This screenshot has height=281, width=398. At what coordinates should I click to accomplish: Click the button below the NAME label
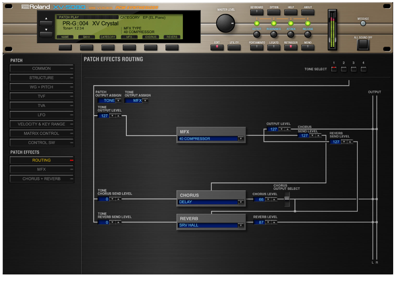pyautogui.click(x=65, y=47)
